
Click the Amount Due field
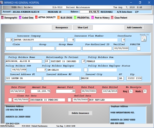point(41,91)
